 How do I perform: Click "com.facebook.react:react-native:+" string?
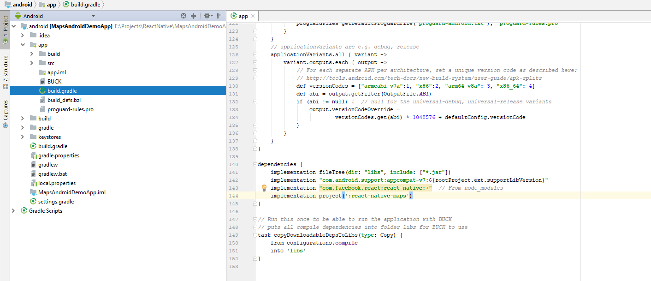[375, 188]
